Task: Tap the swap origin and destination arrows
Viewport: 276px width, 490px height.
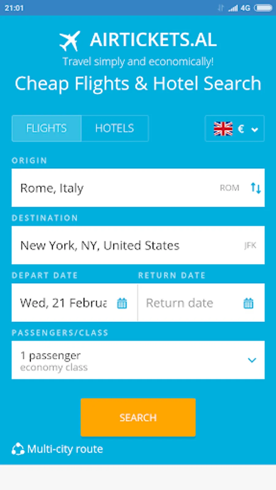Action: tap(255, 188)
